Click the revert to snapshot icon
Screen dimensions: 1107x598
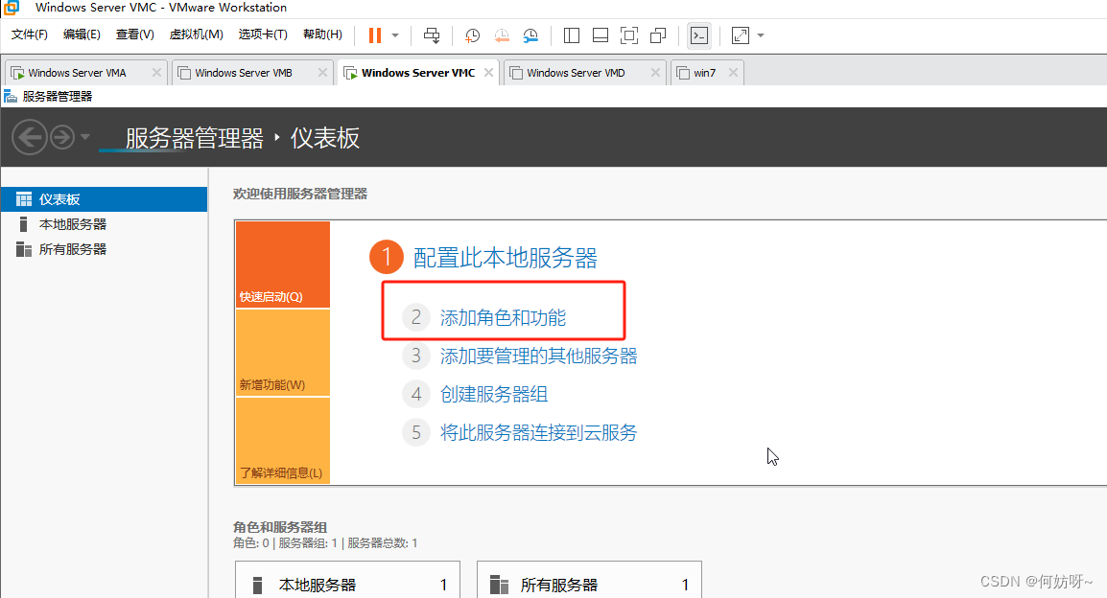pyautogui.click(x=502, y=35)
